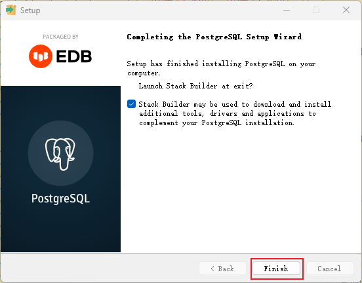362x283 pixels.
Task: Close the Setup wizard window
Action: click(x=346, y=10)
